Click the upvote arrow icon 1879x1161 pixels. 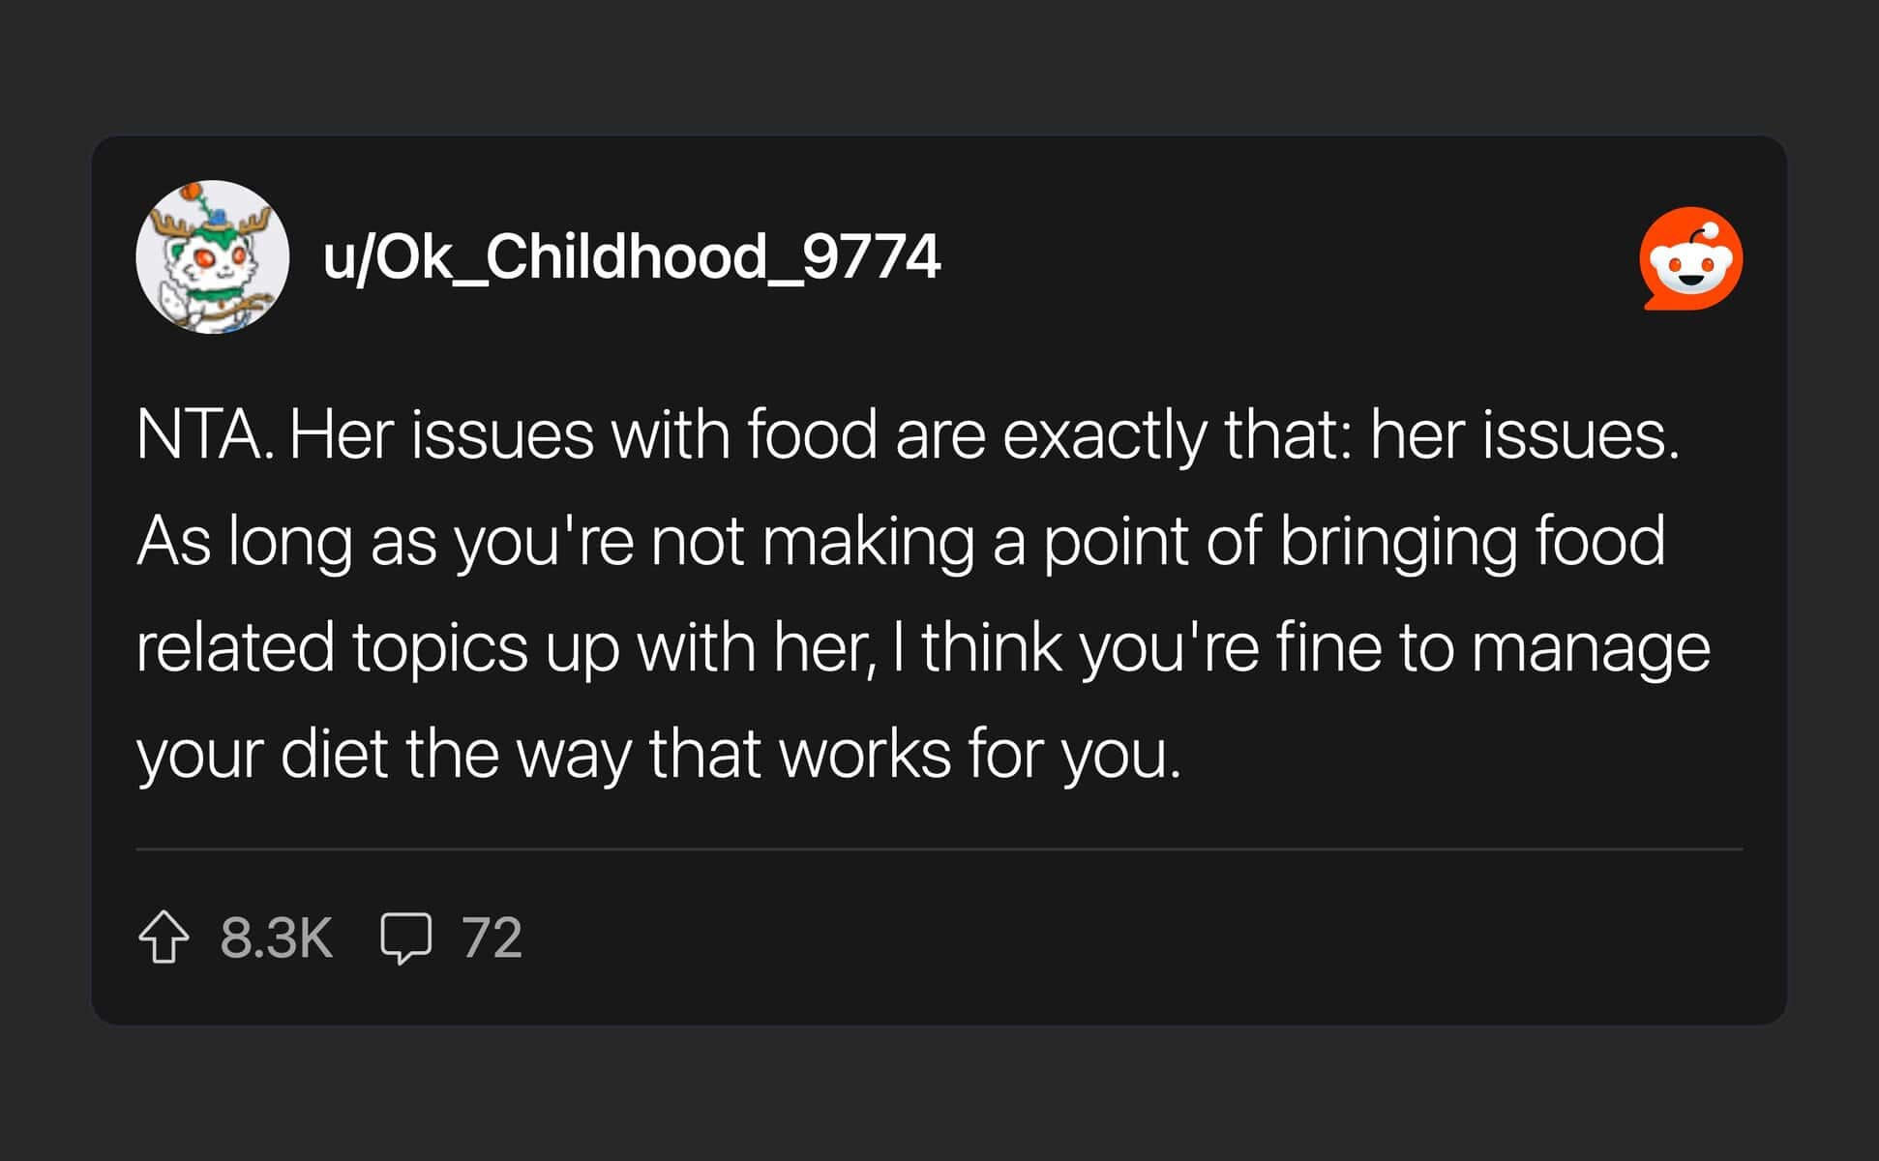164,937
